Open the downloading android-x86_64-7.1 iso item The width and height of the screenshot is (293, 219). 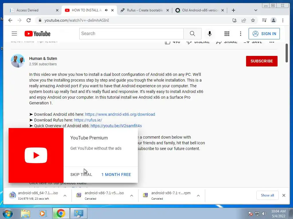(x=34, y=196)
